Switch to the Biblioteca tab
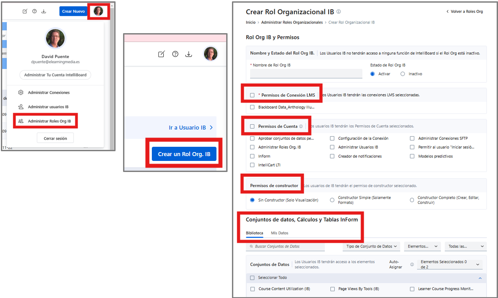Viewport: 498px width, 298px height. (255, 233)
